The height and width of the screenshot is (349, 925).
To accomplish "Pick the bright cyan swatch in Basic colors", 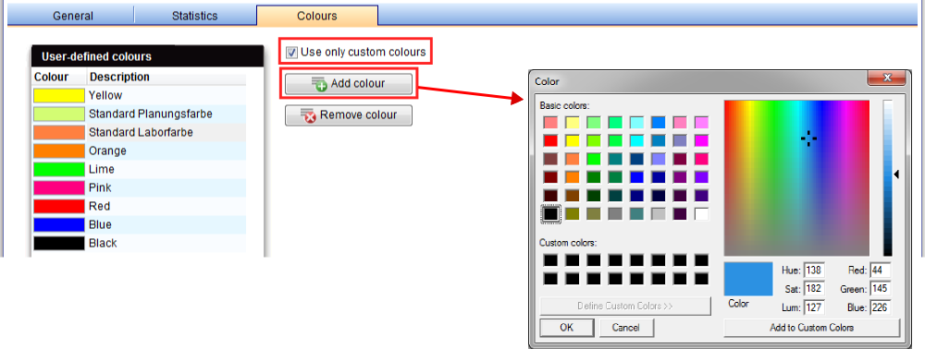I will point(637,140).
